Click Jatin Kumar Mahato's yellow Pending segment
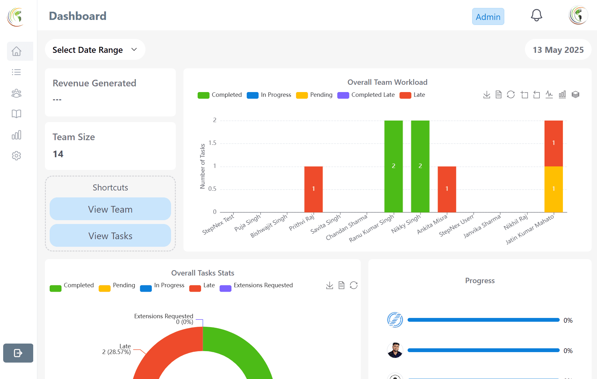 (553, 189)
